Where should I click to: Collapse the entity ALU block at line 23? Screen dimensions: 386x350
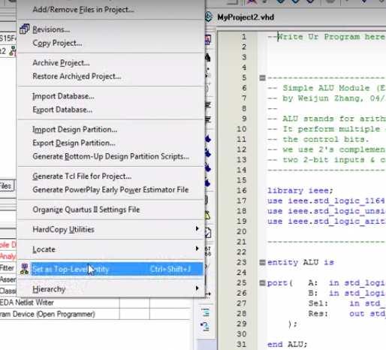[262, 262]
